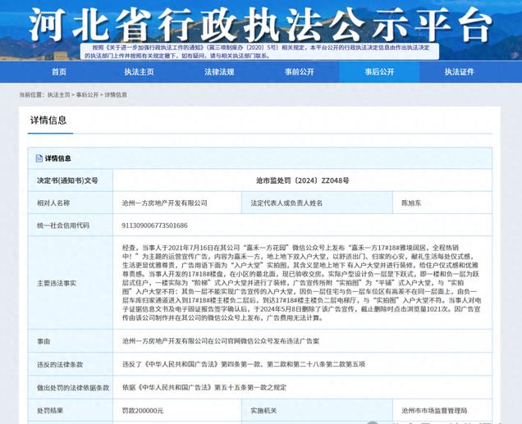The image size is (522, 424).
Task: Click the 做出处罚的法律依据条款 label
Action: (73, 388)
